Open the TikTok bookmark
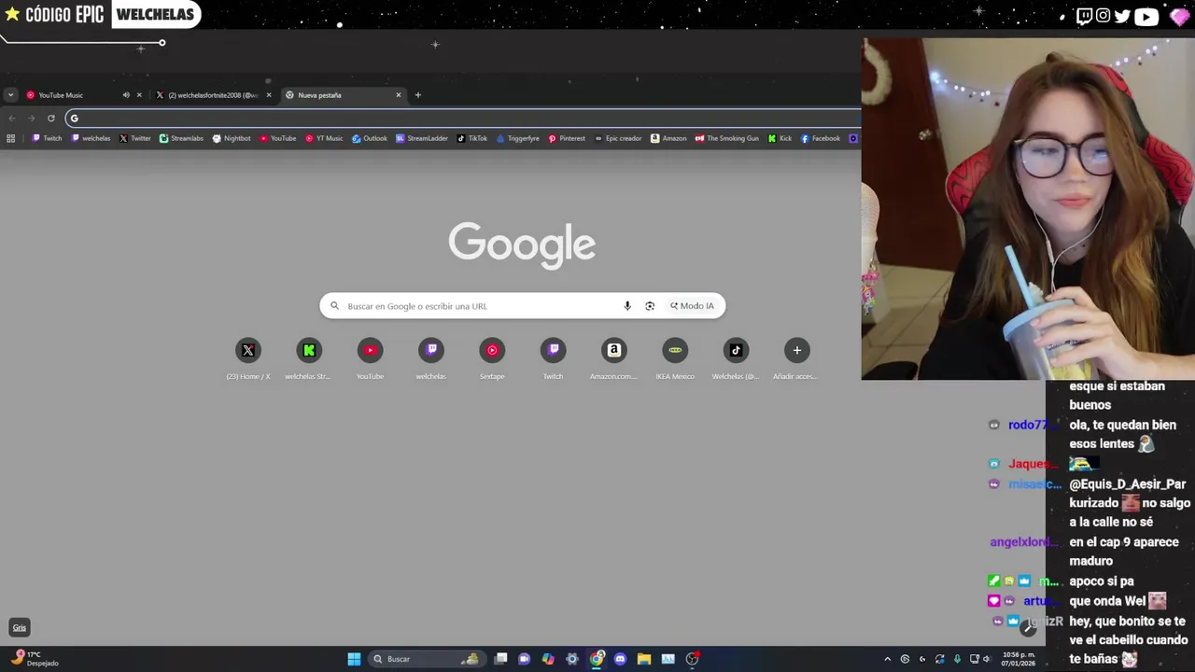1195x672 pixels. 472,138
